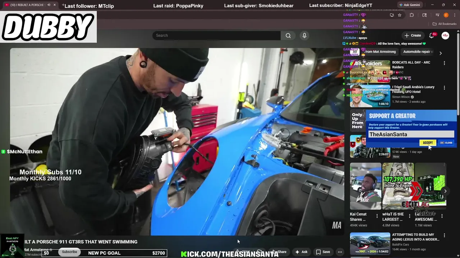Screen dimensions: 460x258
Task: Open the orange E profile avatar
Action: pos(446,15)
